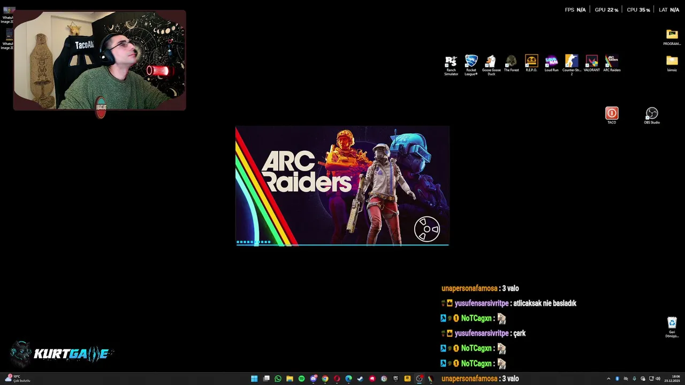Open File Explorer from the taskbar
This screenshot has width=685, height=385.
290,379
